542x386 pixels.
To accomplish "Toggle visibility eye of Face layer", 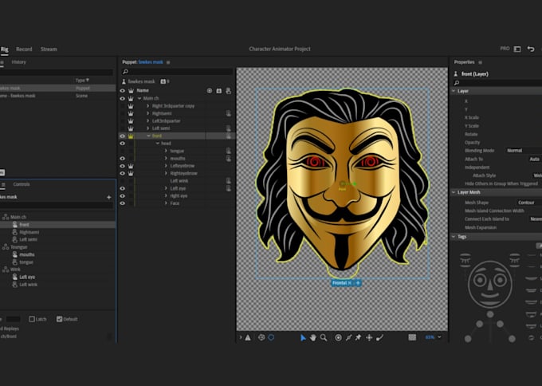I will [123, 203].
